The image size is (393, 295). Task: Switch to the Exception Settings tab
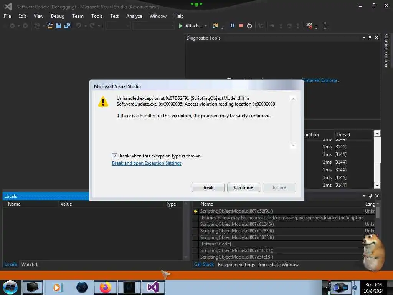click(x=236, y=265)
